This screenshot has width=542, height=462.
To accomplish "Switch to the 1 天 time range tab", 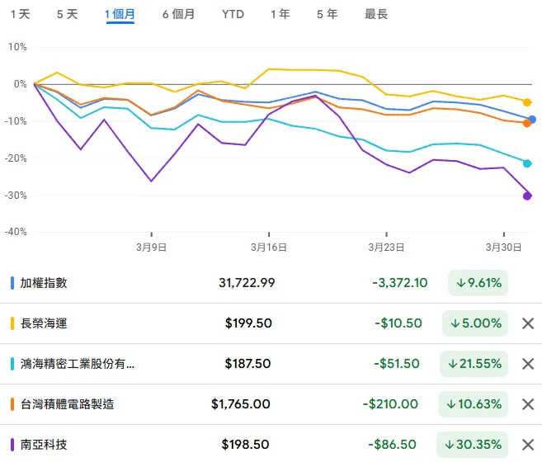I will [x=21, y=14].
